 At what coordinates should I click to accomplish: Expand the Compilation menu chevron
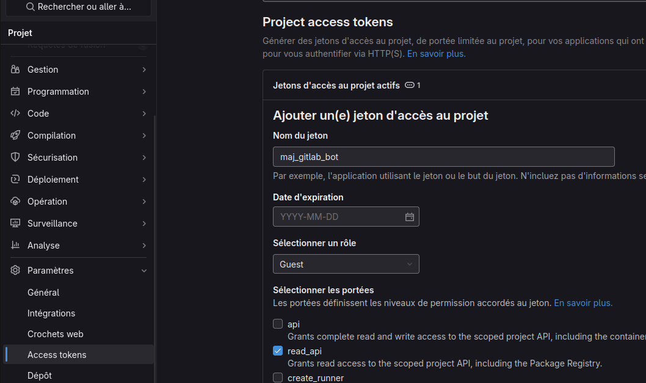tap(144, 136)
